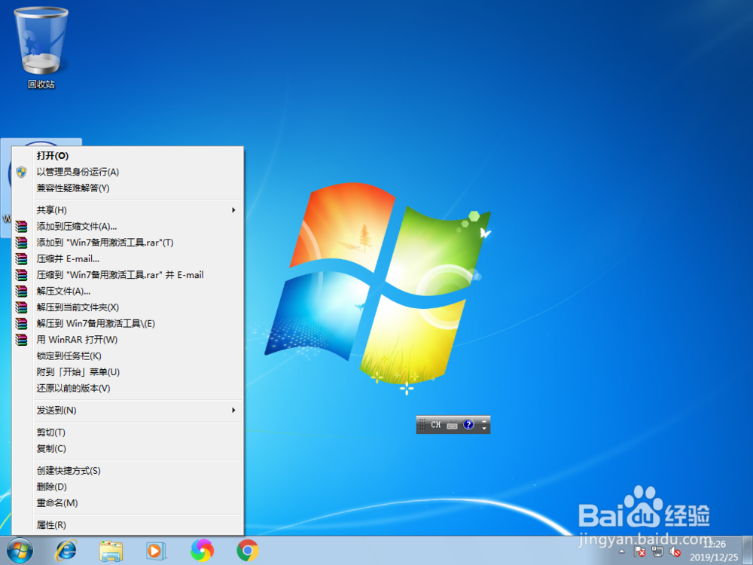Click the shield icon beside 以管理员身份运行
753x565 pixels.
click(21, 172)
